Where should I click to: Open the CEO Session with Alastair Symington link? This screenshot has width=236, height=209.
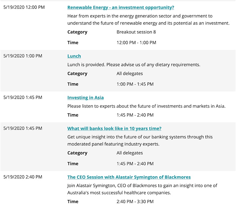pos(129,177)
